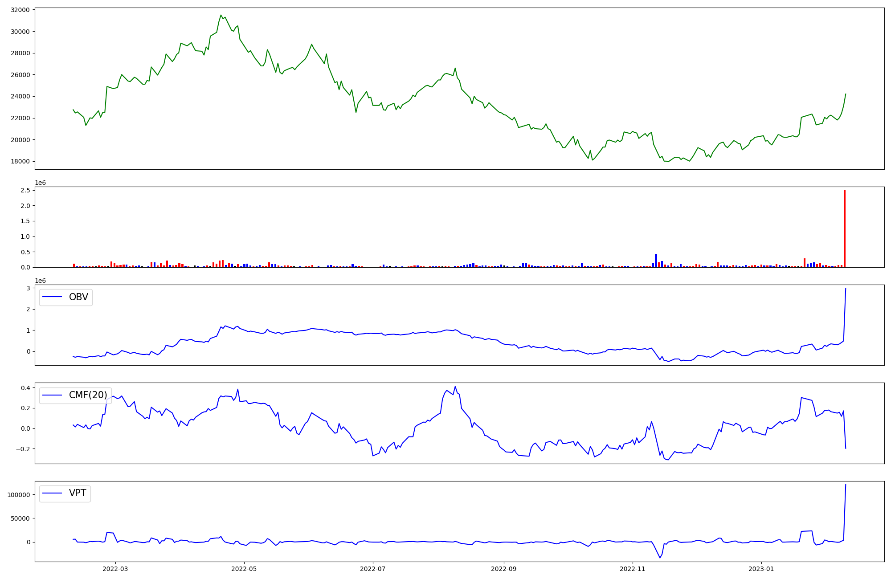Click the 1e6 offset text above OBV chart
Screen dimensions: 891x579
pos(40,281)
